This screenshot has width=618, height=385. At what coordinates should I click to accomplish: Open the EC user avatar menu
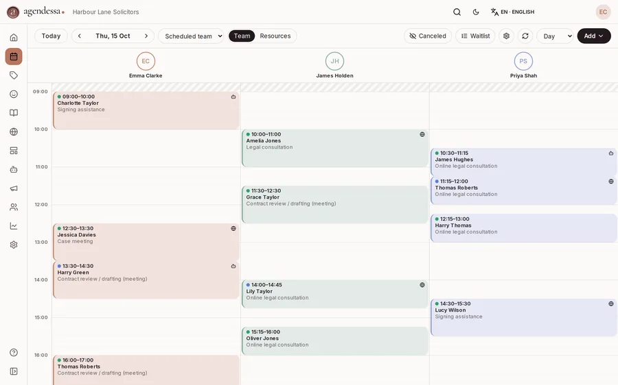click(x=603, y=12)
